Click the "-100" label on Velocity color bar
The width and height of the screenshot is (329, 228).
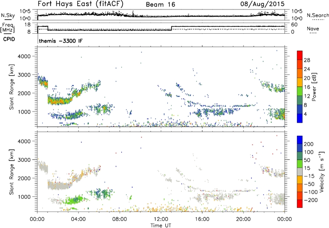pyautogui.click(x=311, y=192)
